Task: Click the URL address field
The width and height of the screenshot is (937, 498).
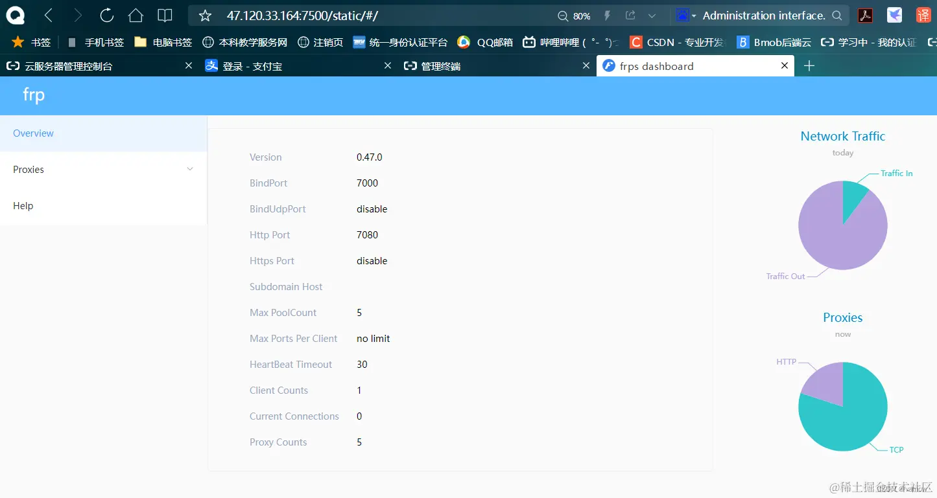Action: tap(383, 16)
